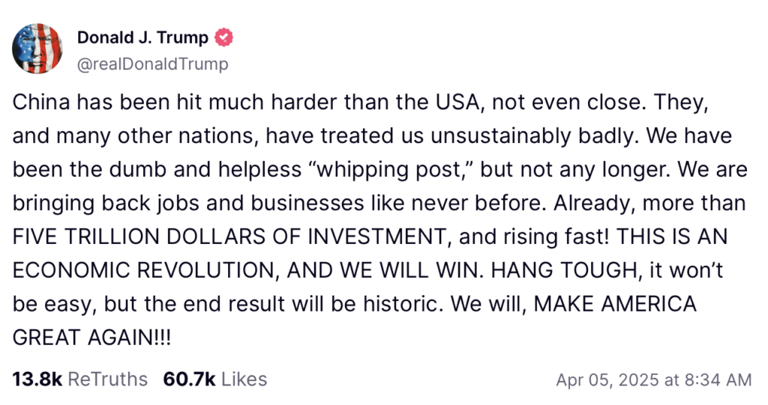This screenshot has height=405, width=768.
Task: Click the 60.7k likes number
Action: [190, 380]
